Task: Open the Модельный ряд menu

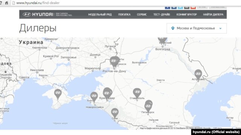Action: 100,15
